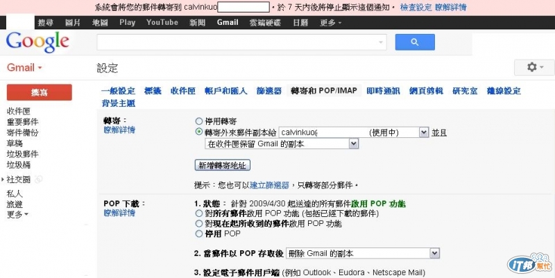Image resolution: width=555 pixels, height=278 pixels.
Task: Open Gmail in the black navigation bar
Action: point(228,22)
